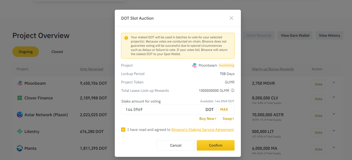Viewport: 352px width, 160px height.
Task: Open the Buy Now link
Action: click(x=208, y=119)
